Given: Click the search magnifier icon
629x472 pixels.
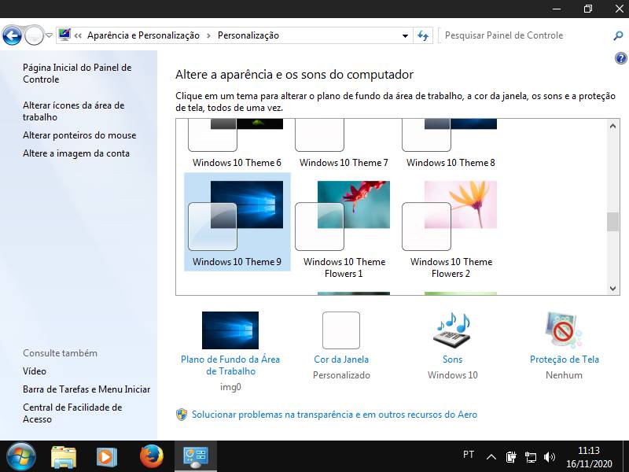Looking at the screenshot, I should pos(618,35).
